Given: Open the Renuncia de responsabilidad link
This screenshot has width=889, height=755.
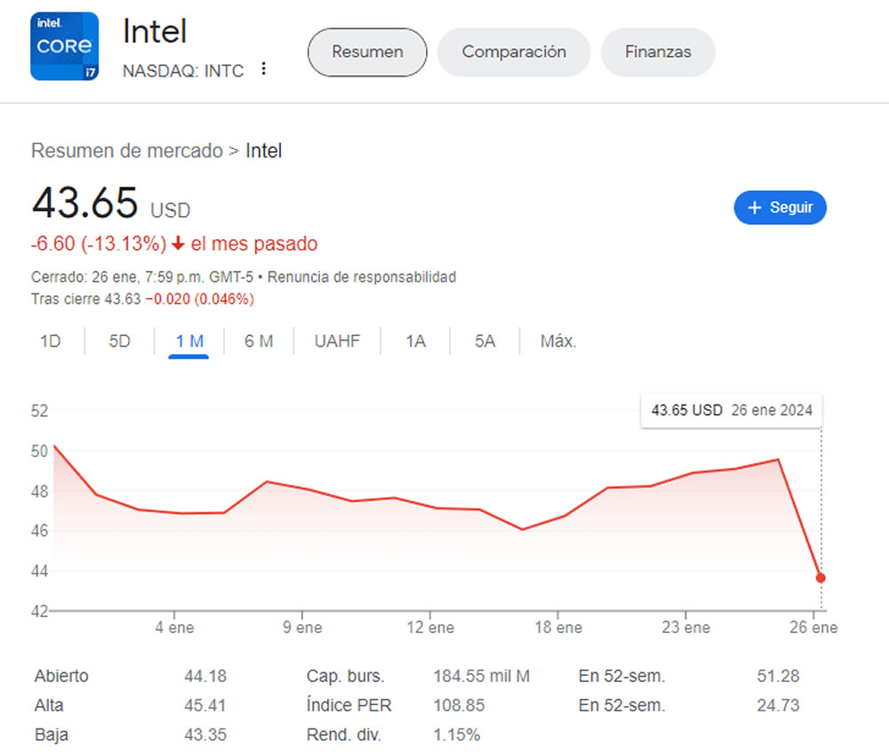Looking at the screenshot, I should (x=362, y=277).
